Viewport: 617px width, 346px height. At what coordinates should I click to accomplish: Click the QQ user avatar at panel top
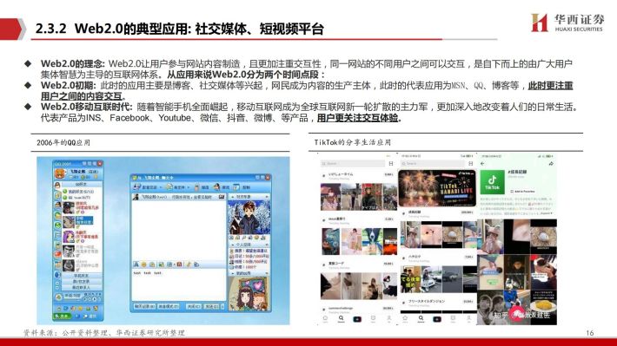(60, 173)
